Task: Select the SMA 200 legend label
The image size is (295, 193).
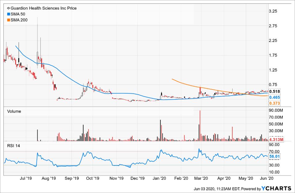Action: (x=19, y=20)
